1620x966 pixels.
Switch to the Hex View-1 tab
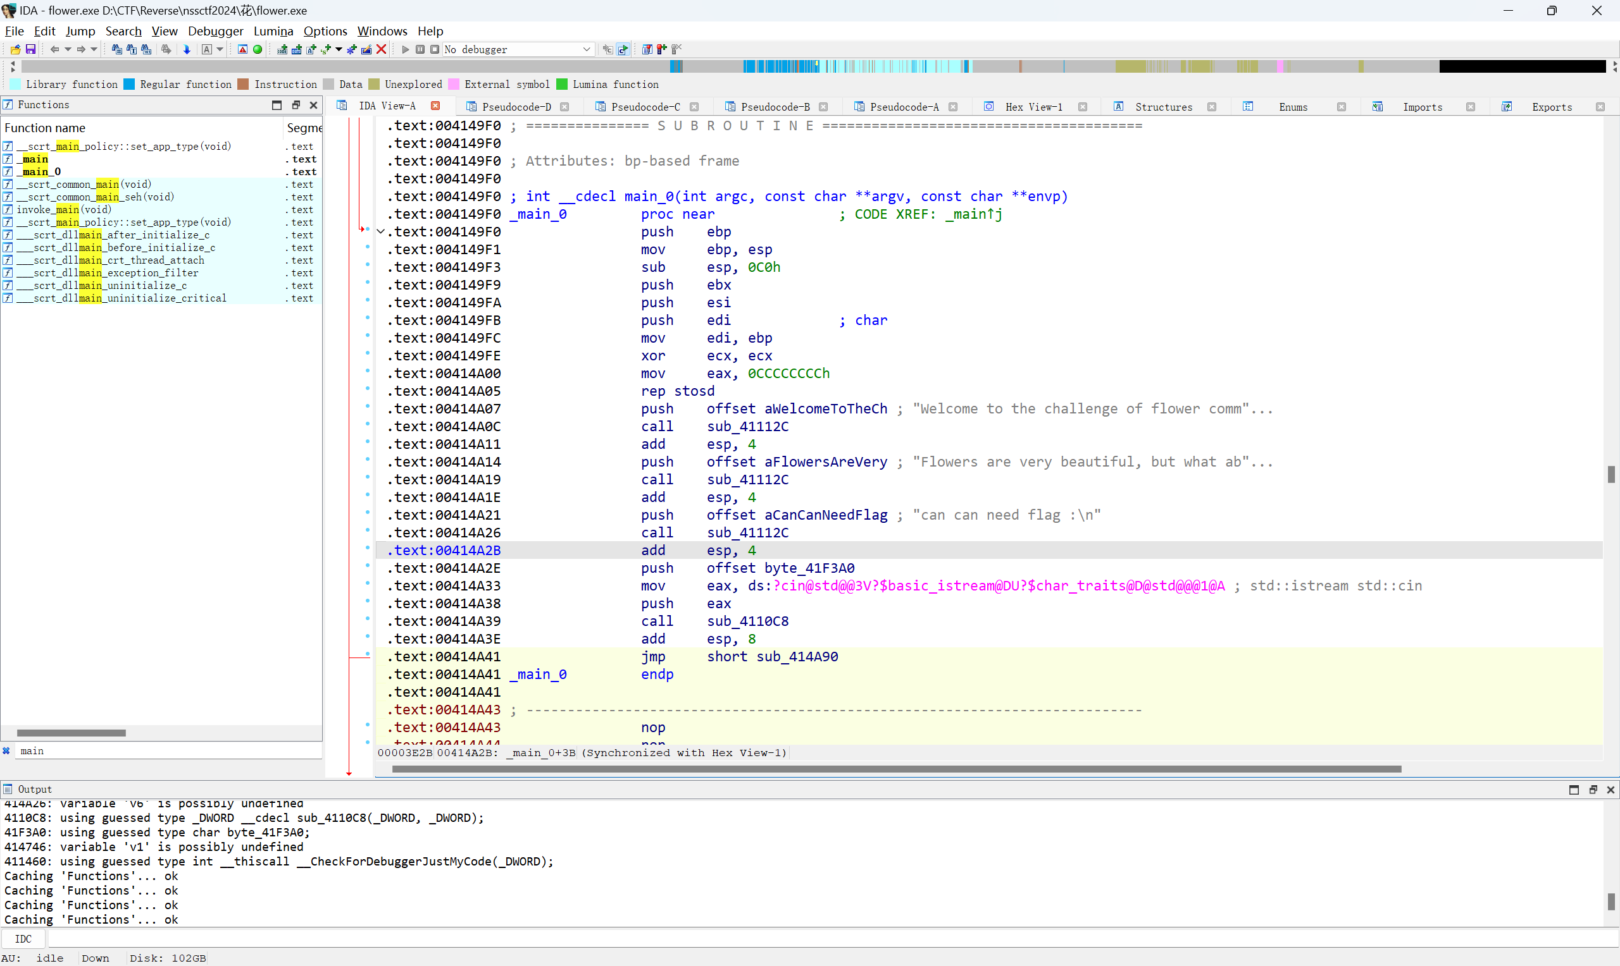click(x=1034, y=107)
